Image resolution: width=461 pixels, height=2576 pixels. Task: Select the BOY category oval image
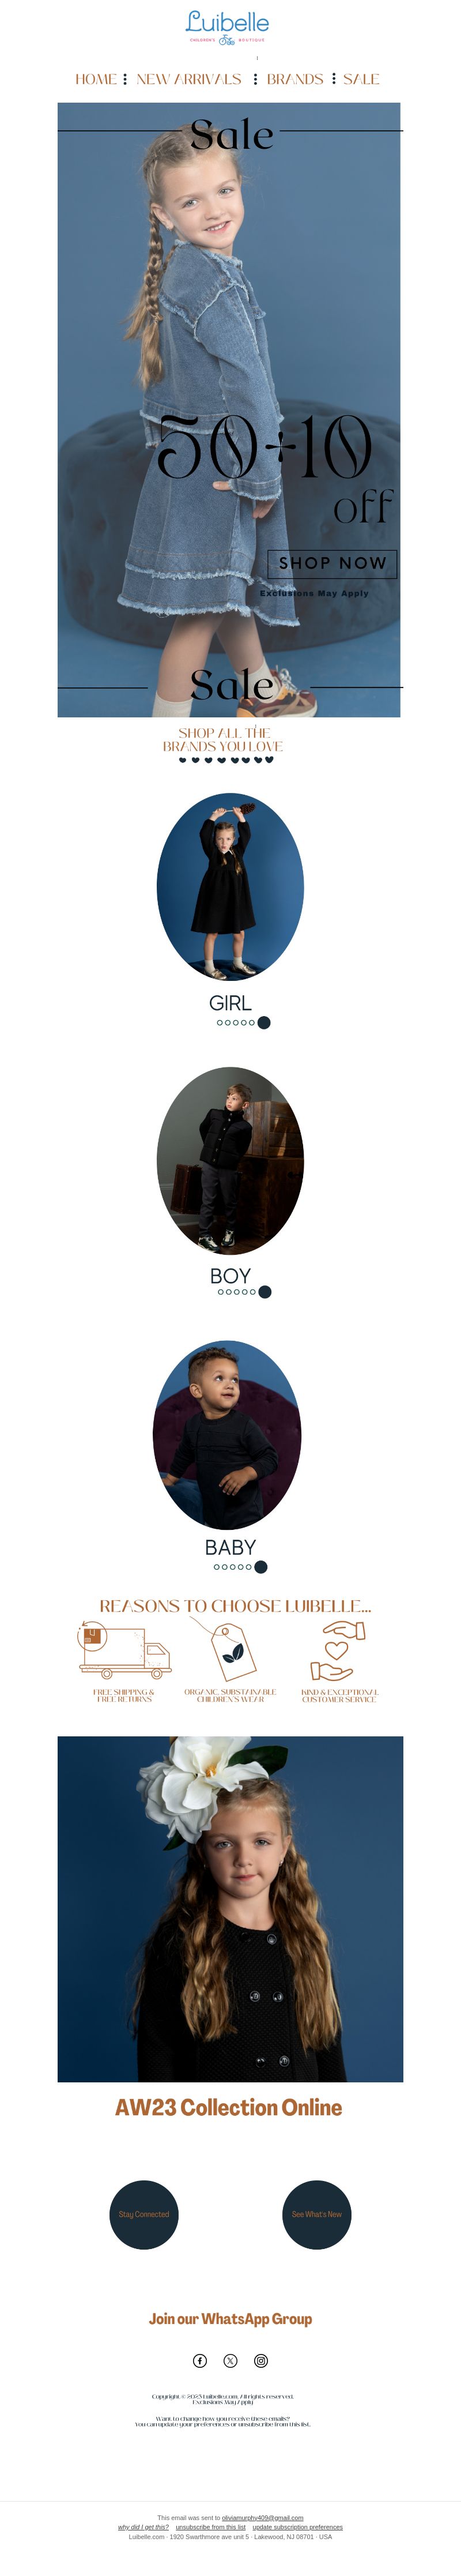coord(230,1160)
